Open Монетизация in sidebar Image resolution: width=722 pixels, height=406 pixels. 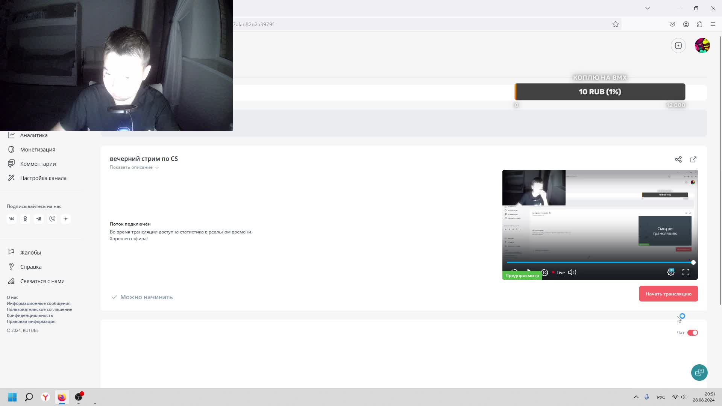[x=38, y=150]
